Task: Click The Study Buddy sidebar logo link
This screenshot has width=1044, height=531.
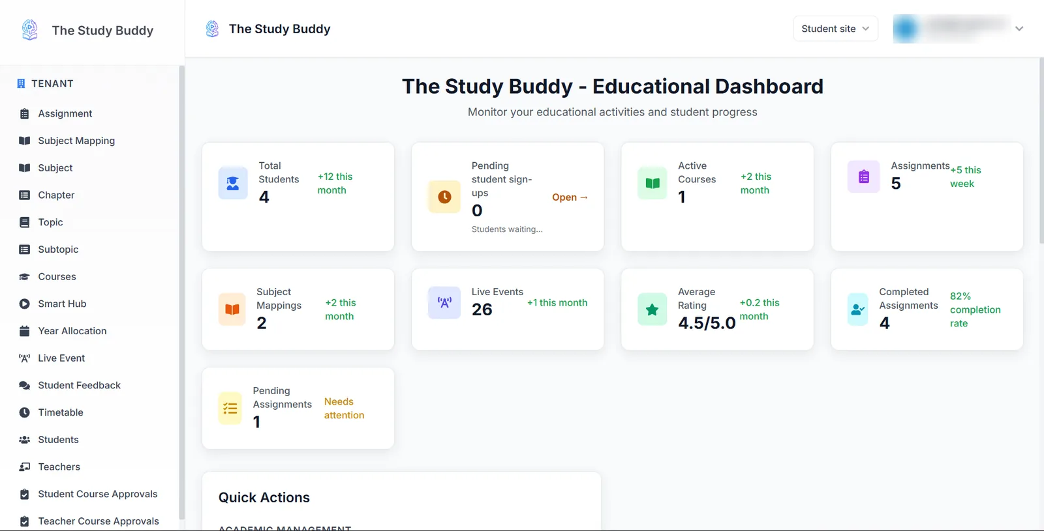Action: pyautogui.click(x=87, y=30)
